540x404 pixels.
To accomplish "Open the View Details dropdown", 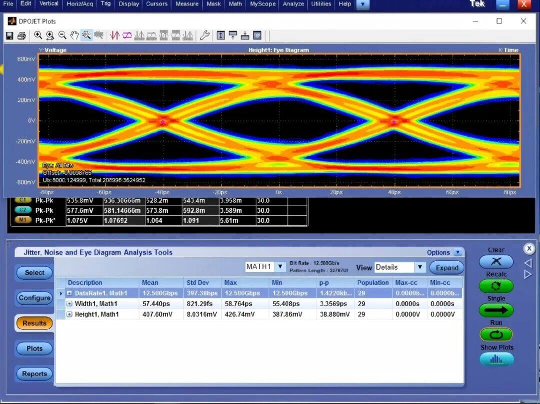I will 420,267.
